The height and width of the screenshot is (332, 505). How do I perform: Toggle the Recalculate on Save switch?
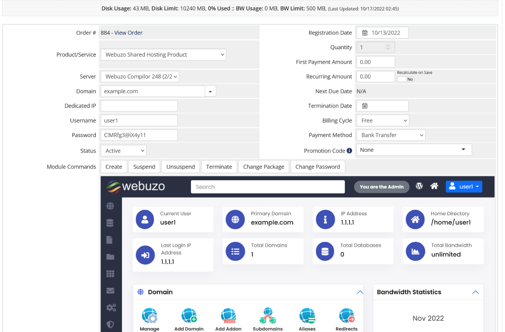coord(406,79)
